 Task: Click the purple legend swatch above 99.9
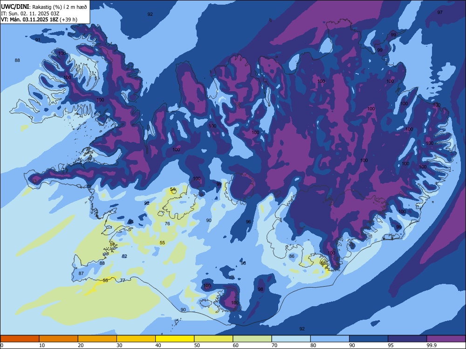pos(446,339)
